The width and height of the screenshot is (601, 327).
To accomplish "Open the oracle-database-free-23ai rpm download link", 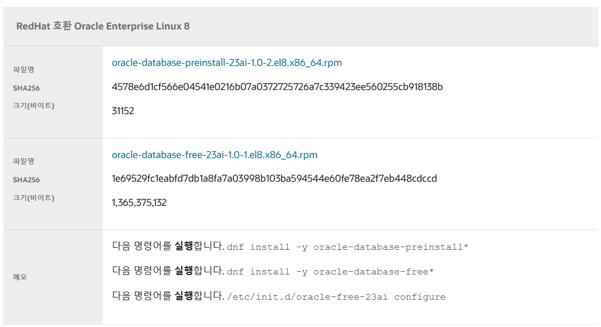I will (x=214, y=155).
